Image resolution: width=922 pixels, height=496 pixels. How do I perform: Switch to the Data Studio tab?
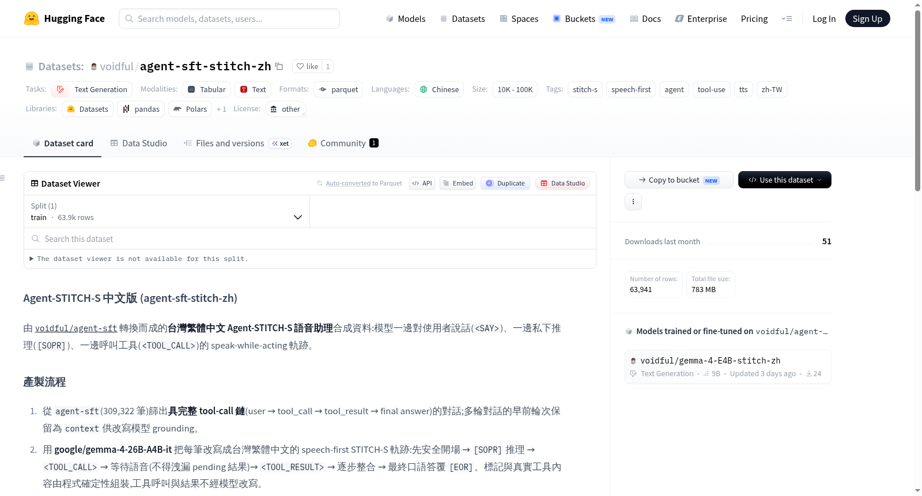click(138, 143)
